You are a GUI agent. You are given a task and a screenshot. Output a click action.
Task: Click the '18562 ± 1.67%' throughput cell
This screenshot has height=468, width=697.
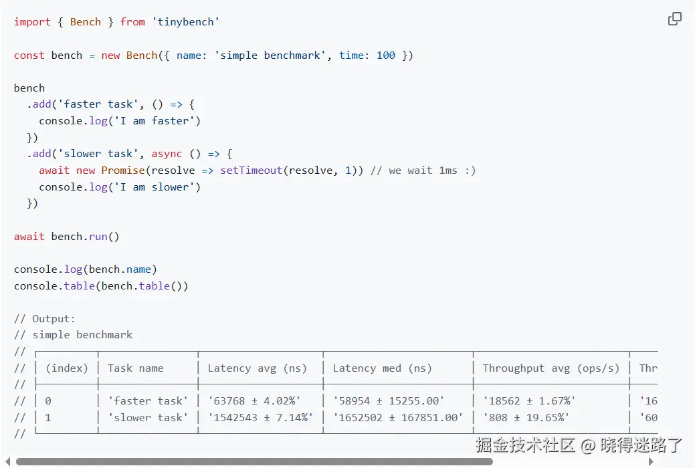529,401
